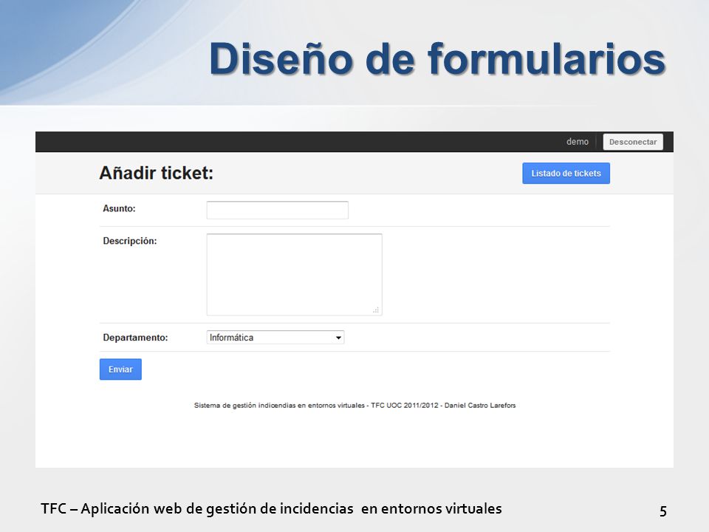Image resolution: width=709 pixels, height=532 pixels.
Task: Focus the Descripción text area
Action: pyautogui.click(x=295, y=275)
